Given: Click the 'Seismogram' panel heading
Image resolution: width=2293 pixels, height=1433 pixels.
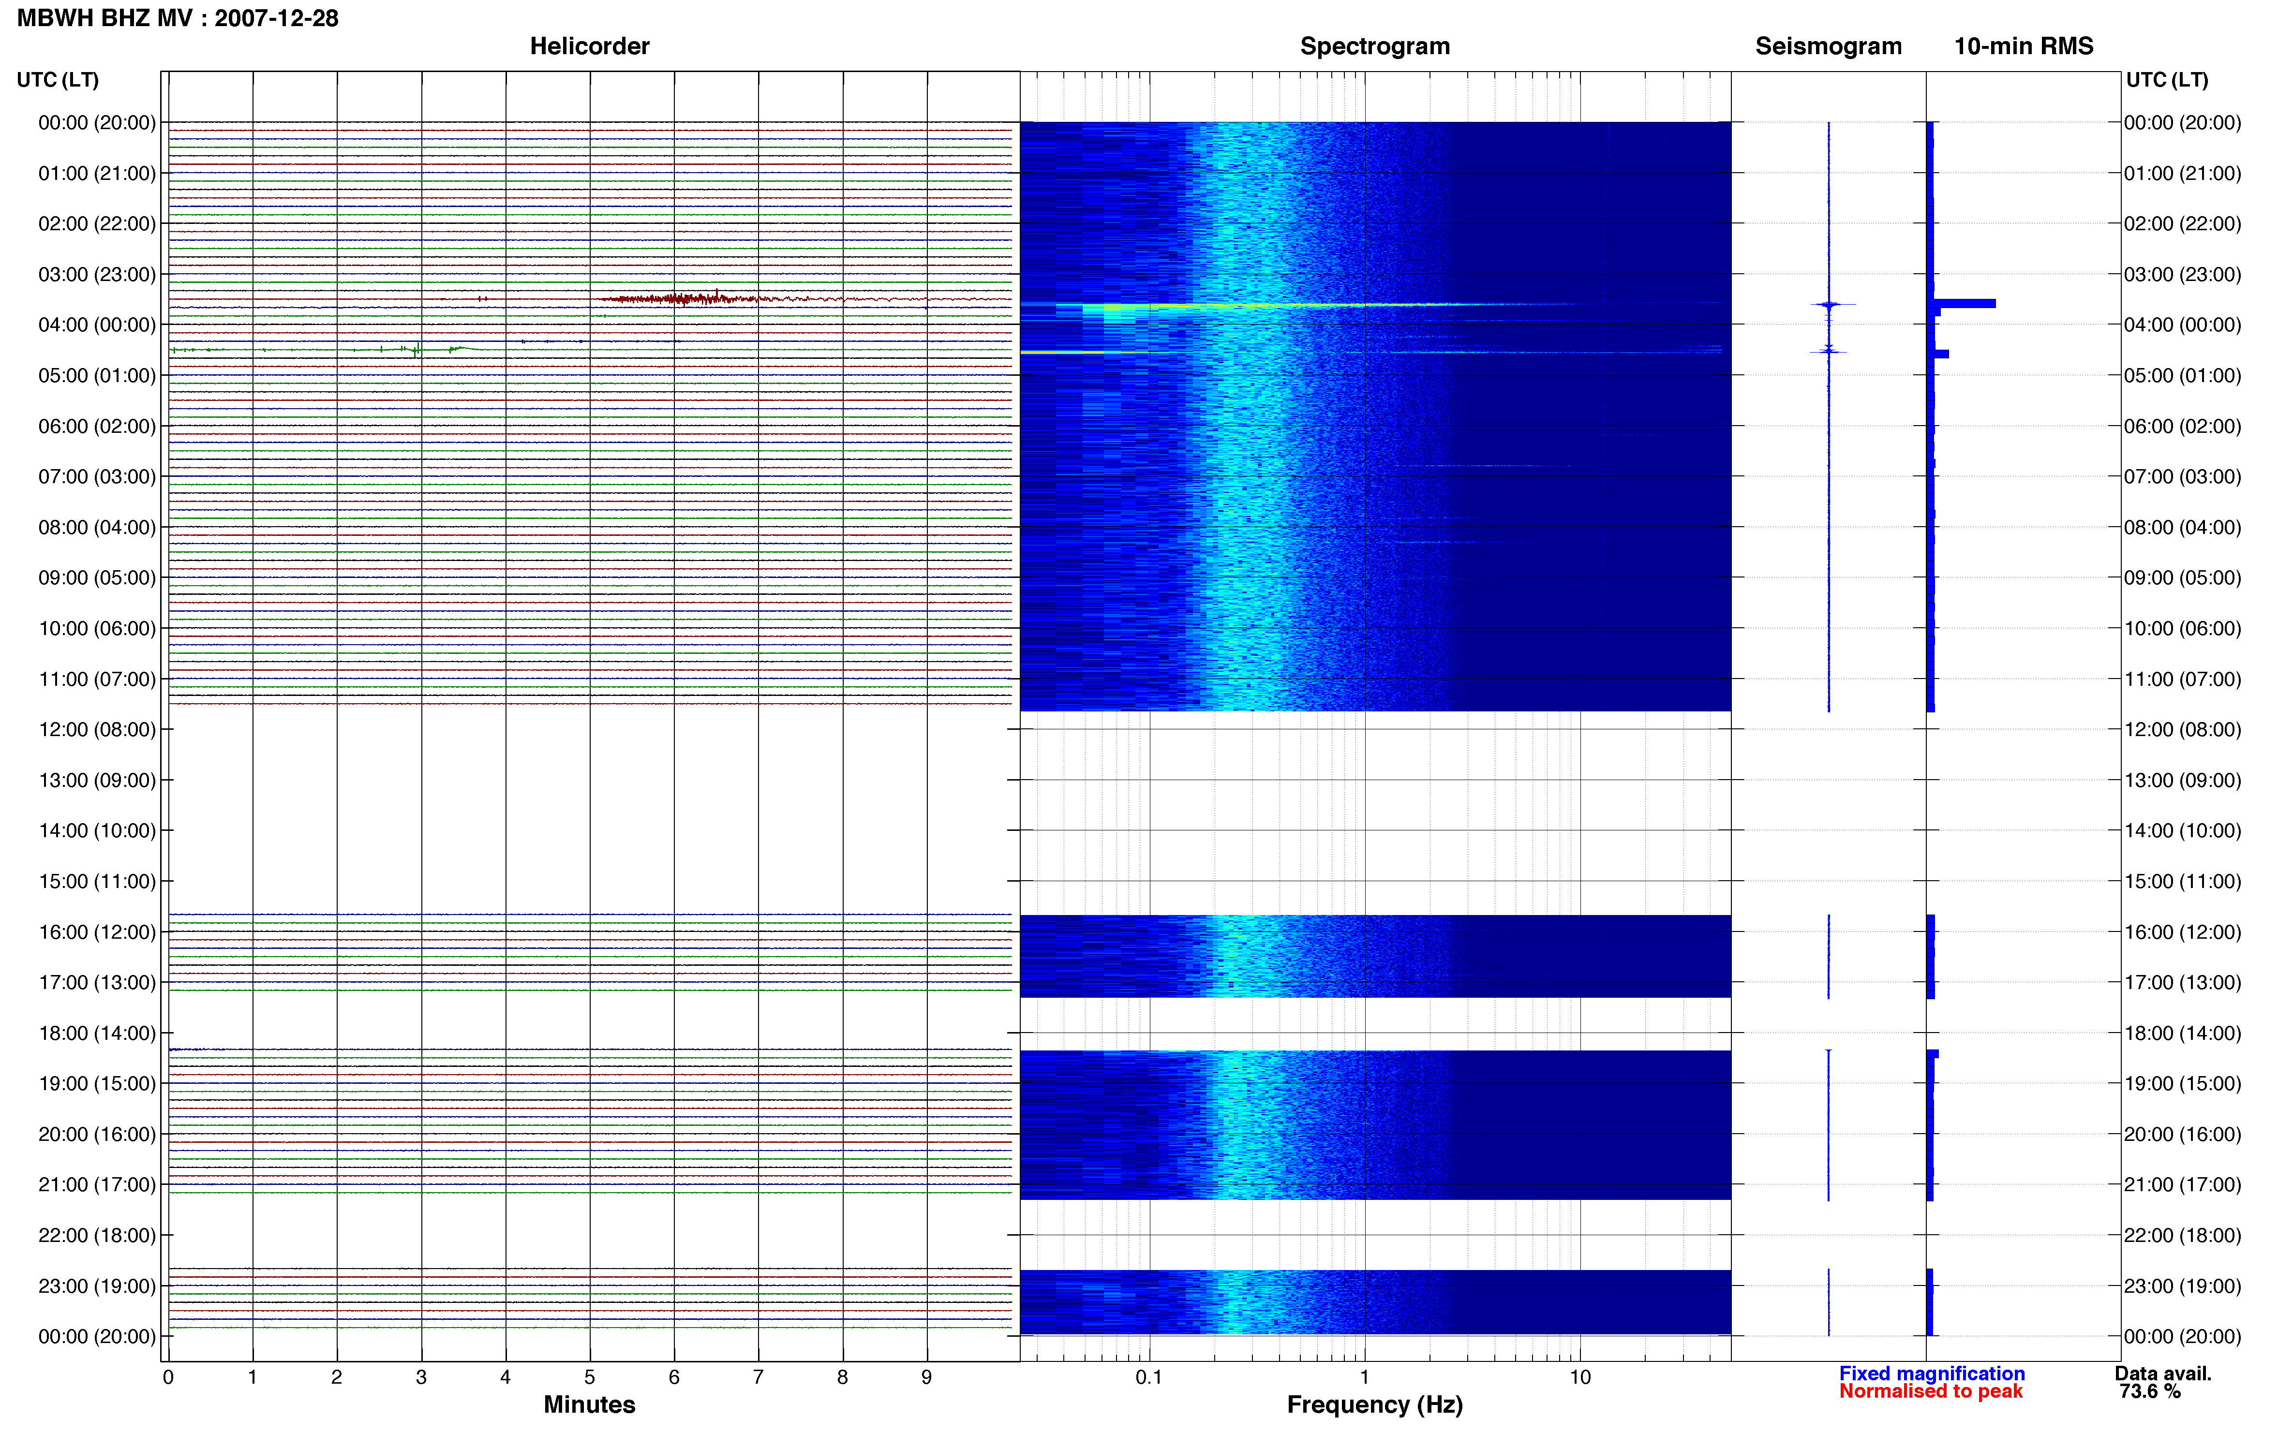Looking at the screenshot, I should coord(1828,46).
